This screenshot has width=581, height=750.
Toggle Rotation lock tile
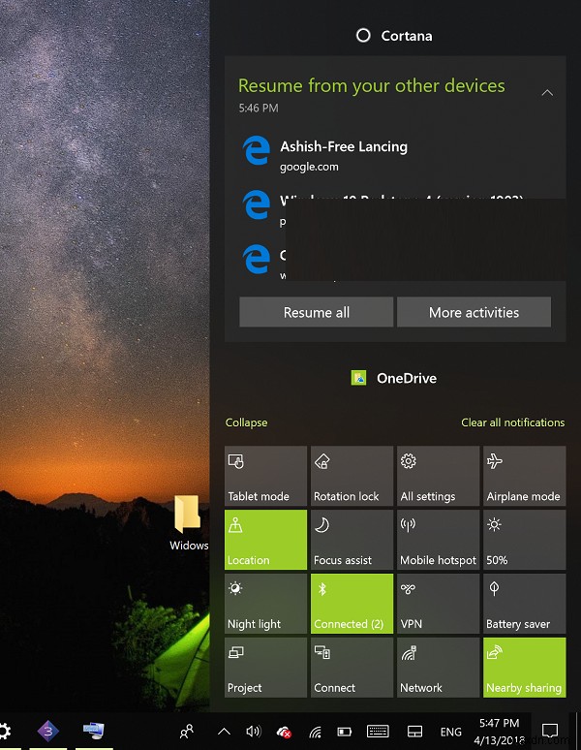[352, 476]
